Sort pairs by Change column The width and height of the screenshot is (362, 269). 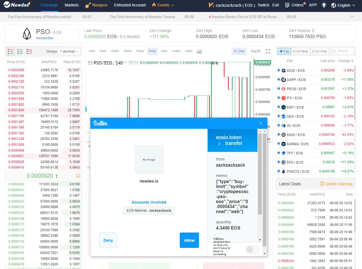(x=346, y=61)
